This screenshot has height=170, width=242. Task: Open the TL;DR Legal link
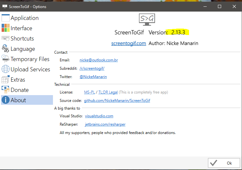pyautogui.click(x=108, y=92)
